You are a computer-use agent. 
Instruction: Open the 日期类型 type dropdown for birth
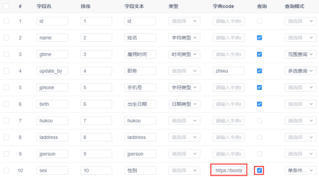[x=184, y=104]
